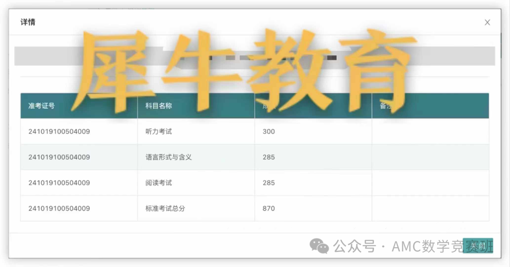
Task: Click the score 285 in the 语言形式与含义 row
Action: point(269,157)
